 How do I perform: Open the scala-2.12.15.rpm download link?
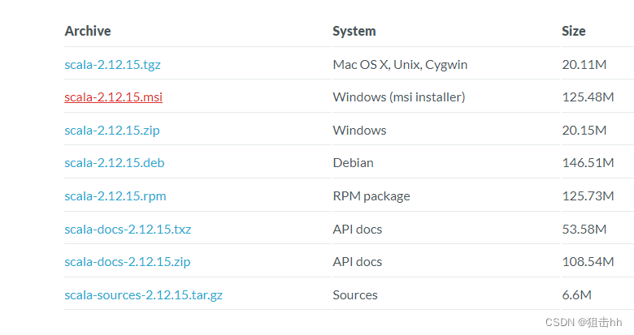(x=115, y=196)
